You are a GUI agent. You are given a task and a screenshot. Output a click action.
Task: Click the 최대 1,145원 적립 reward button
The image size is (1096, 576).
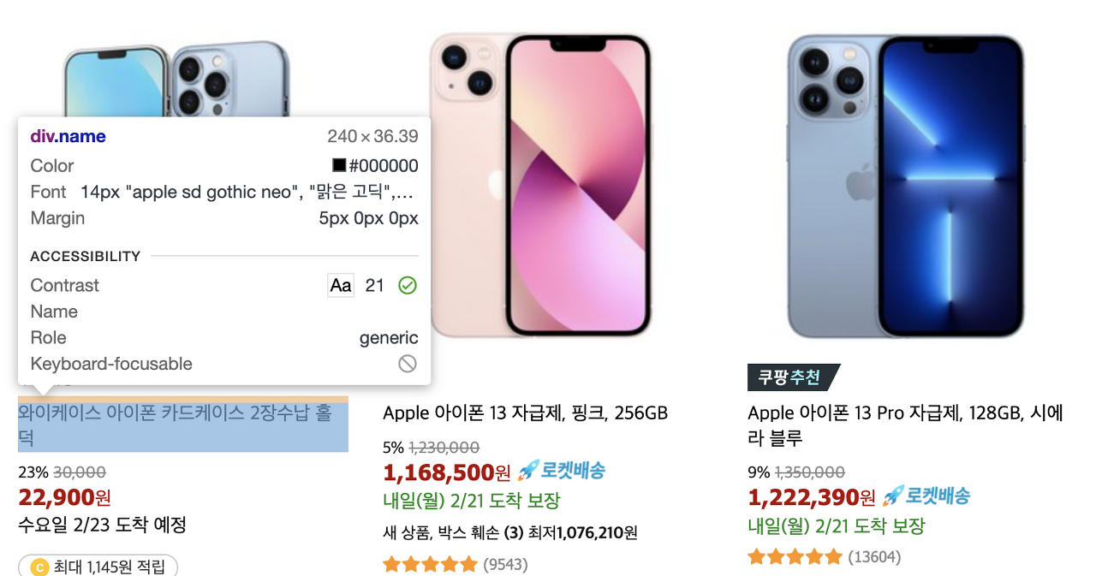tap(98, 567)
